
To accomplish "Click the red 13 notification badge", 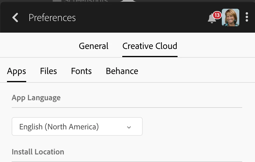I will 217,15.
